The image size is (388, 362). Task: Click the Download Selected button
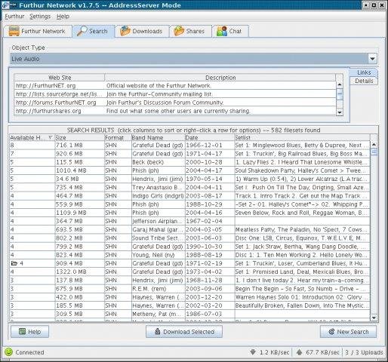184,332
